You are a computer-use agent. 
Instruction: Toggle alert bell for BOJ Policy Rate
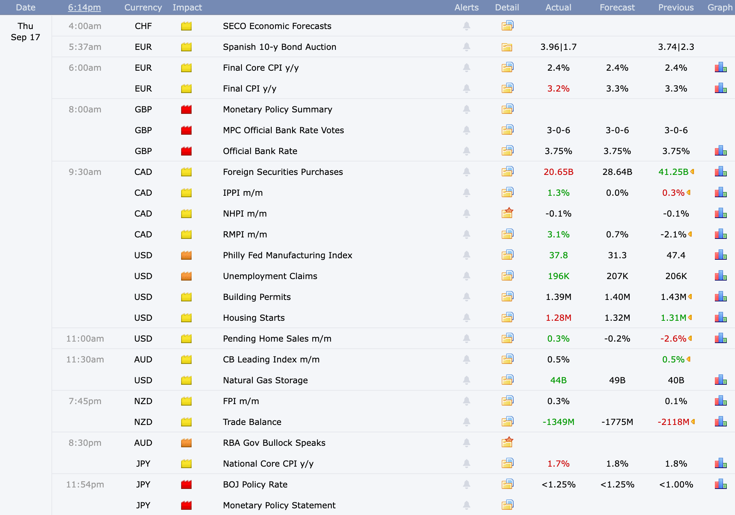point(466,484)
